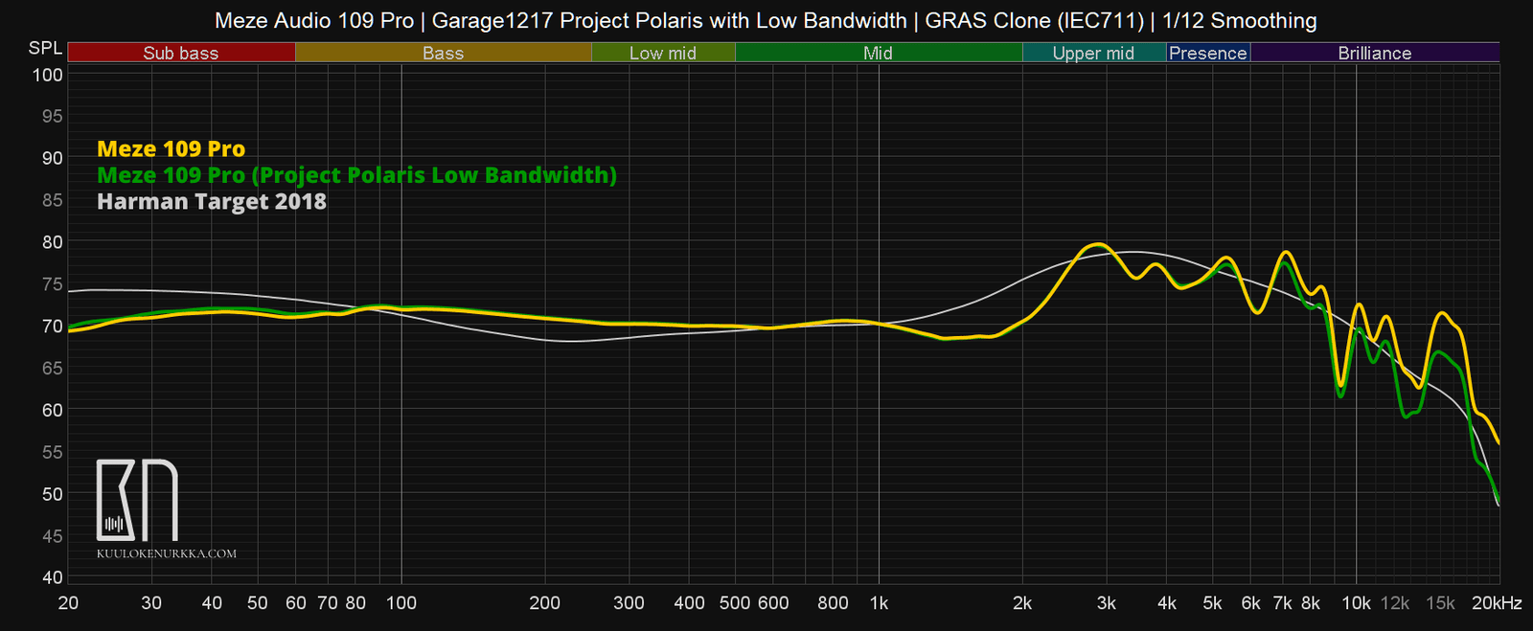Select the Sub bass frequency band
Screen dimensions: 1533x631
(181, 54)
